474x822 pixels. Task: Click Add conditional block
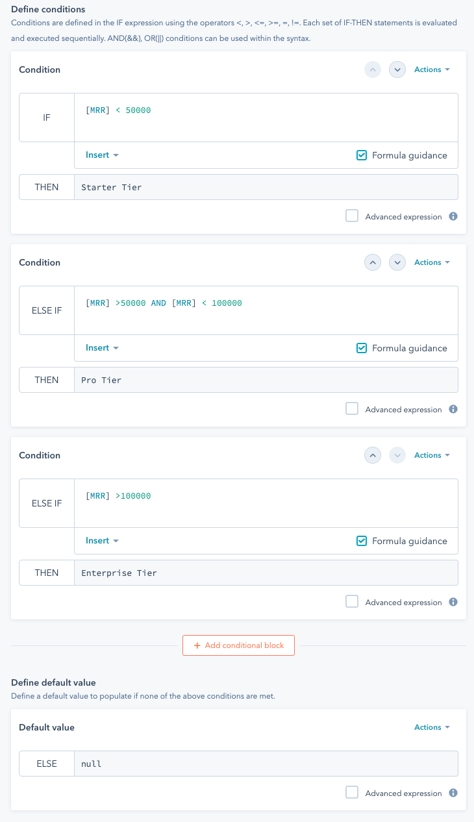[238, 645]
